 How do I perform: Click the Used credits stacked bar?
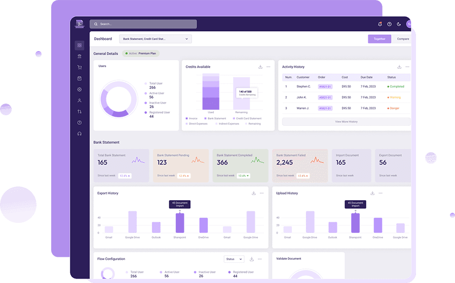coord(211,92)
